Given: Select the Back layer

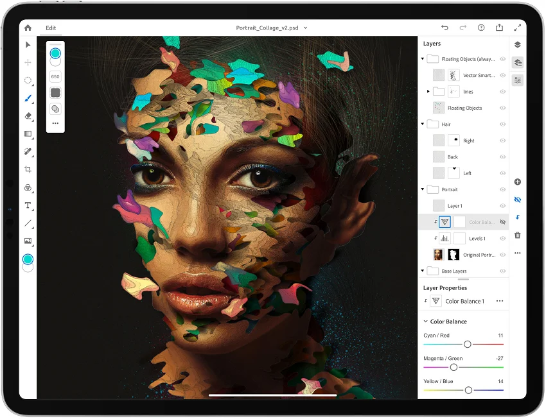Looking at the screenshot, I should click(463, 157).
